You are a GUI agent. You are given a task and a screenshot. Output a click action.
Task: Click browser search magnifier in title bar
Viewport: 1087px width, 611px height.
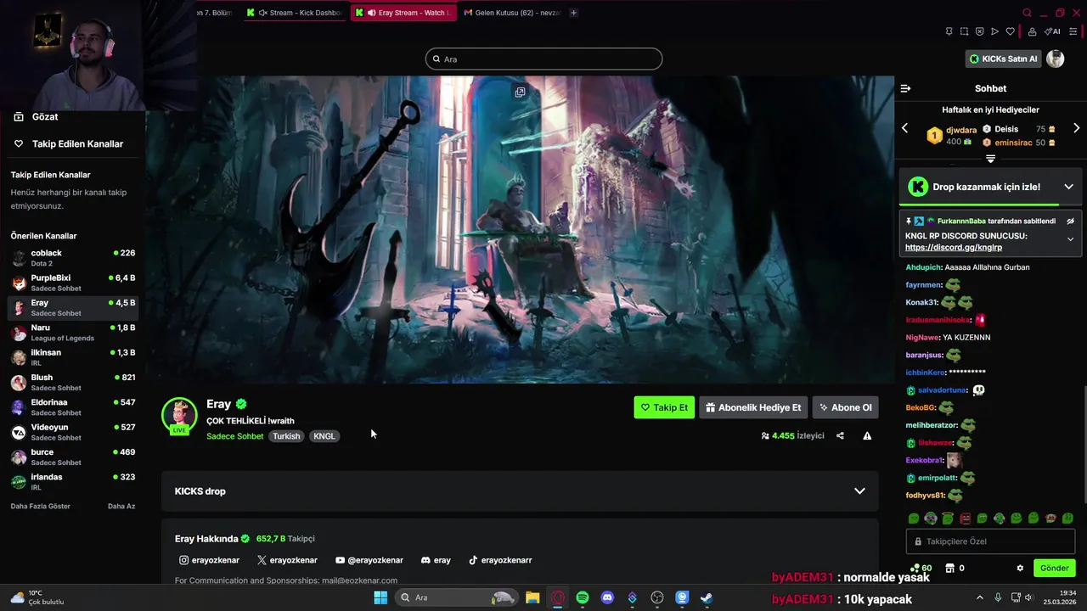click(x=1027, y=13)
